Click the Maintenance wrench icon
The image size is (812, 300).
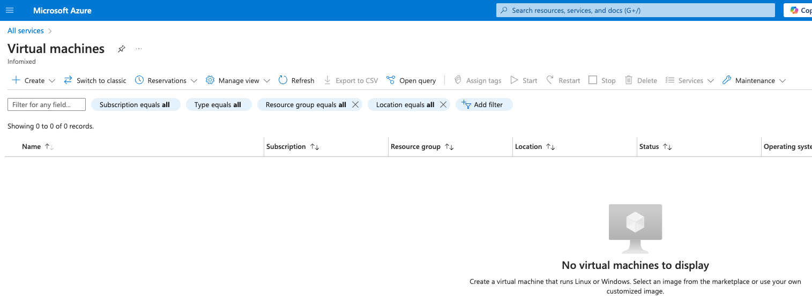[727, 80]
